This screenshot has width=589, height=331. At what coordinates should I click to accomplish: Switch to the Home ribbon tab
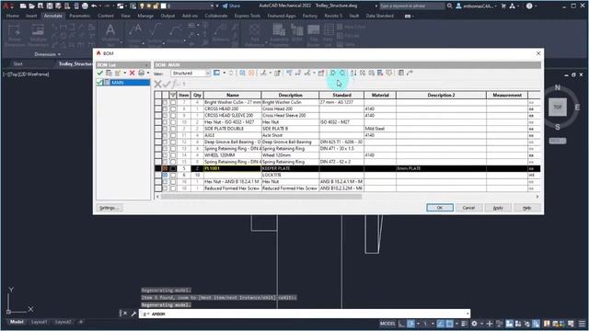[12, 17]
